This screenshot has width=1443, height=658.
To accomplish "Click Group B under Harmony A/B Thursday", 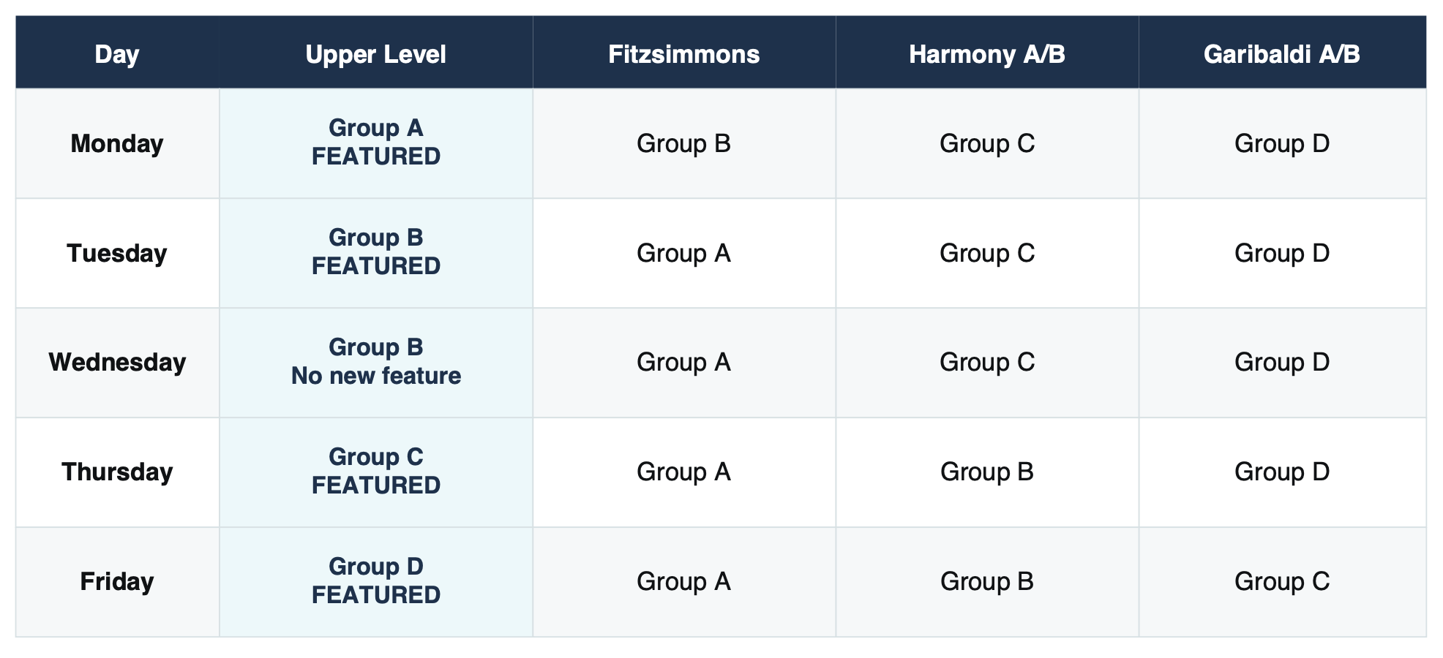I will pyautogui.click(x=987, y=472).
